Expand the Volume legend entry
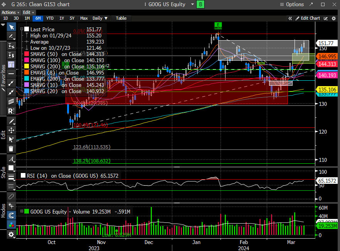340x251 pixels. tap(22, 211)
